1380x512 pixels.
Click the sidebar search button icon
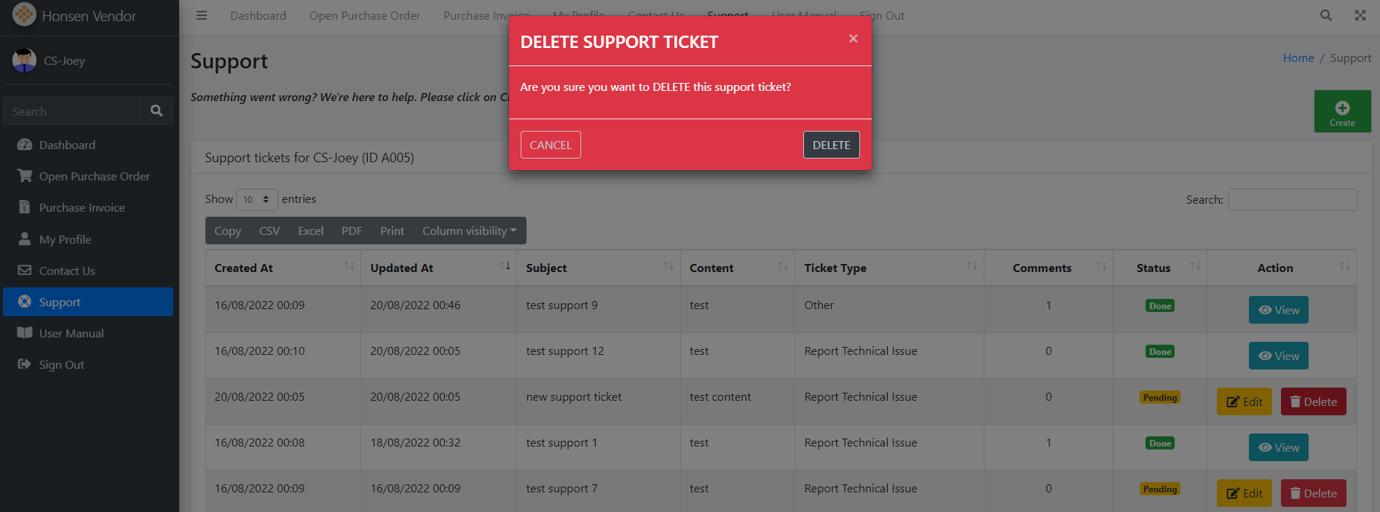coord(156,111)
